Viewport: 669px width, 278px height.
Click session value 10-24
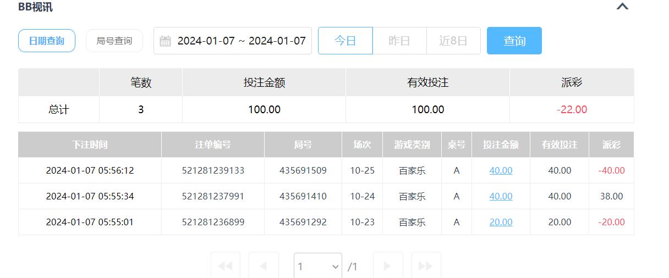[x=362, y=196]
